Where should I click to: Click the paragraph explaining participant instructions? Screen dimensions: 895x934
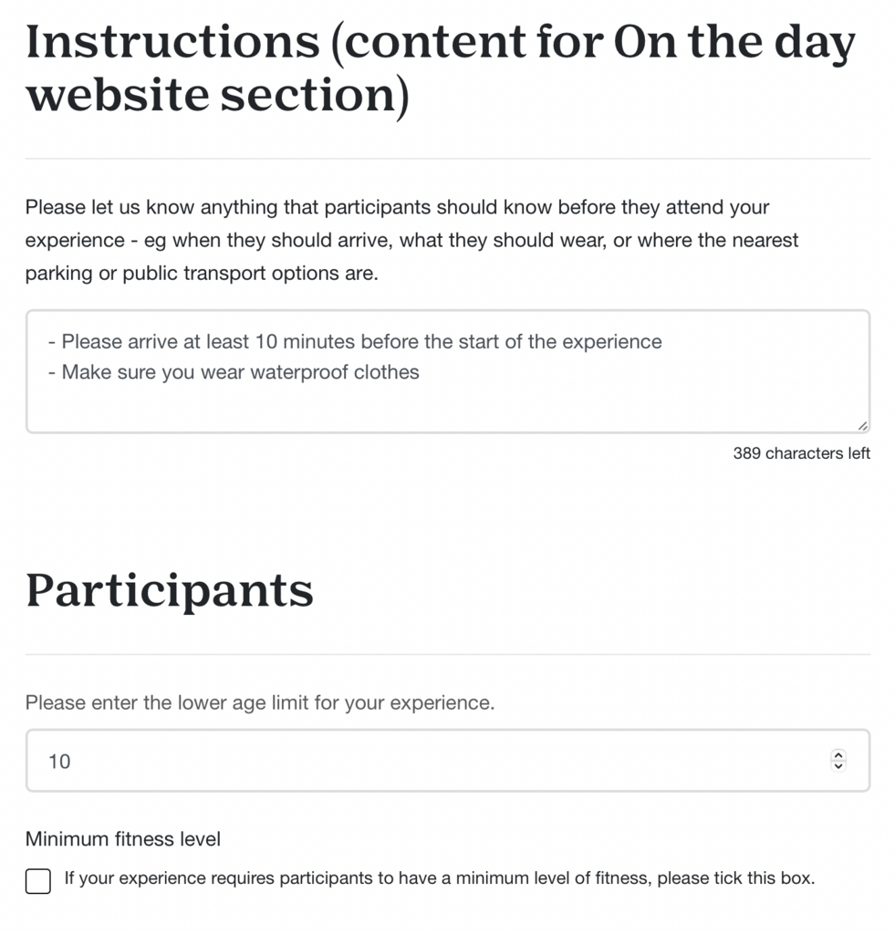point(411,240)
